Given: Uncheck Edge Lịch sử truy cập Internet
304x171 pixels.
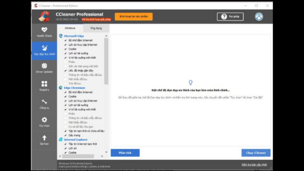Looking at the screenshot, I should (65, 44).
